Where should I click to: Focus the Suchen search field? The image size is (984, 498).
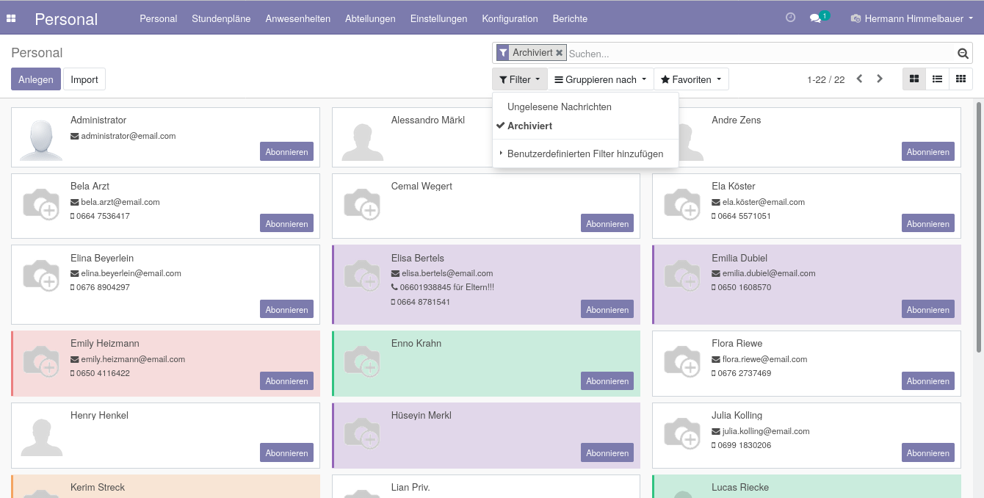[761, 54]
